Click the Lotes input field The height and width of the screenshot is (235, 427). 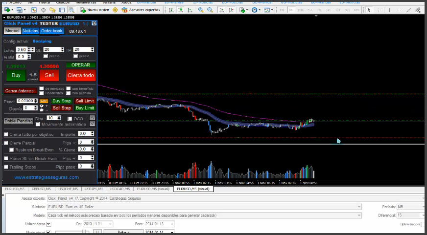tap(21, 50)
